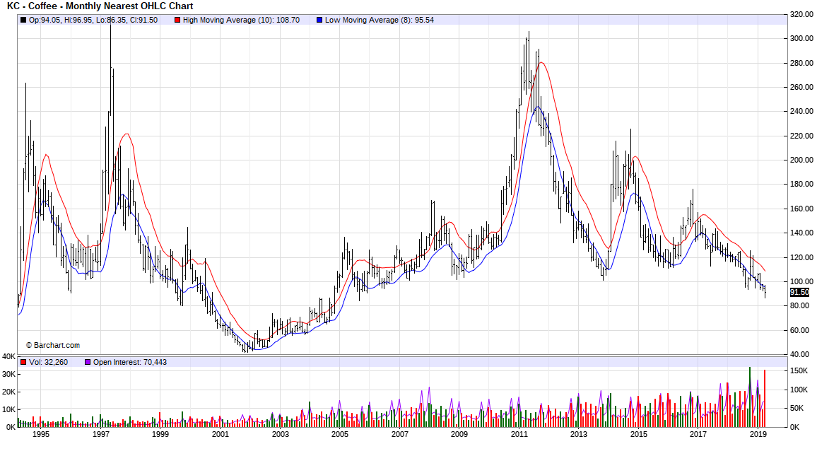Open the Barchart.com copyright link

53,345
